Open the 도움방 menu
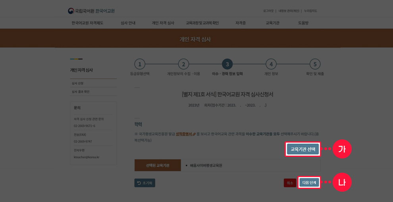Screen dimensions: 393x202 click(x=303, y=23)
